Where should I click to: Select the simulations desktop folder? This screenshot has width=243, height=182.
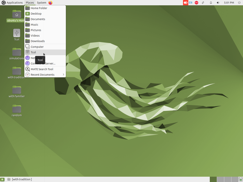click(x=17, y=54)
